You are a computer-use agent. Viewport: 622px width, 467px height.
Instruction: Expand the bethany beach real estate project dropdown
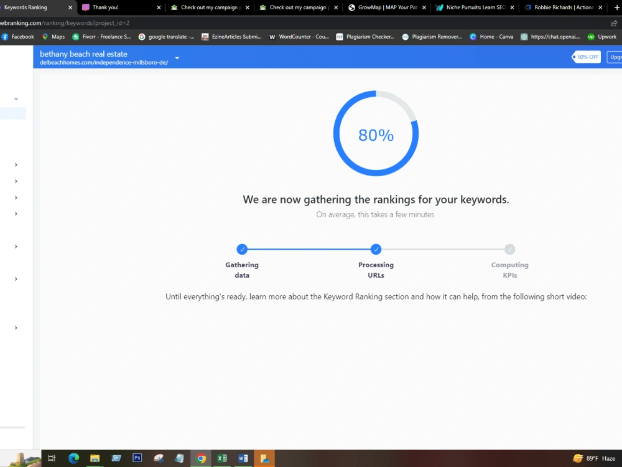pos(177,58)
